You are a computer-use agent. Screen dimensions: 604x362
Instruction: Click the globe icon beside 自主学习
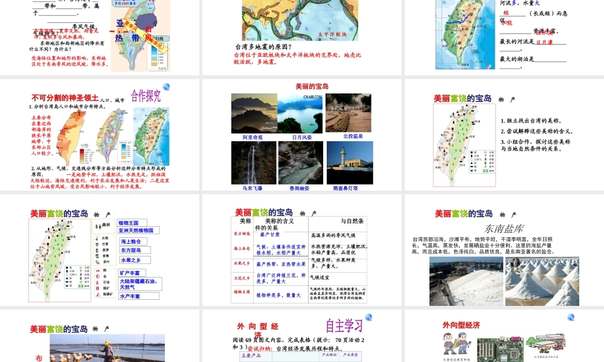368,317
